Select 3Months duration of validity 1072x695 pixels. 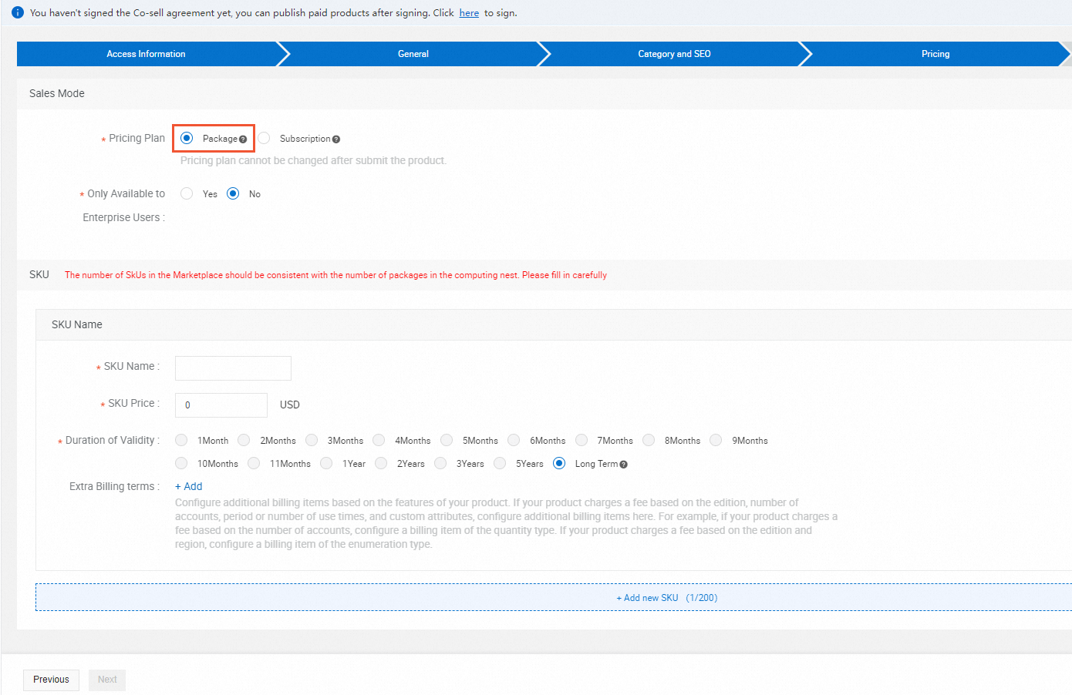point(312,440)
